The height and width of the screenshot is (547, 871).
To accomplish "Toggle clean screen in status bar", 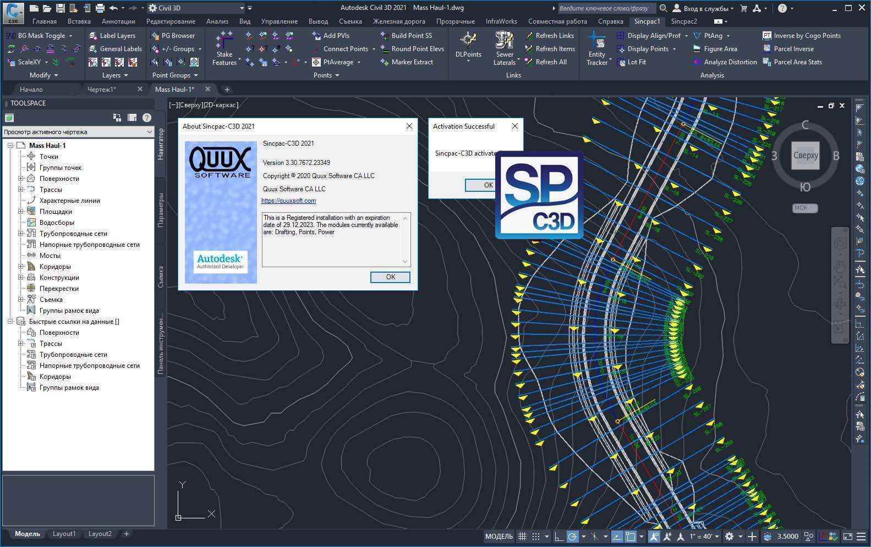I will 847,536.
